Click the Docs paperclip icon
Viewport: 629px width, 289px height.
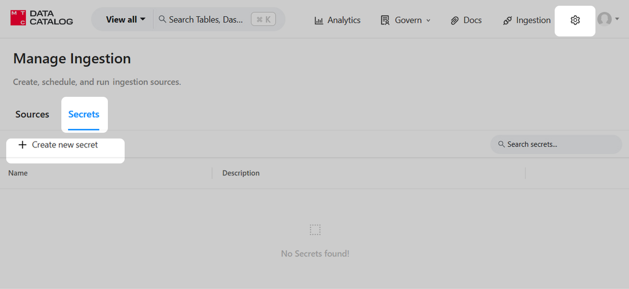[454, 21]
